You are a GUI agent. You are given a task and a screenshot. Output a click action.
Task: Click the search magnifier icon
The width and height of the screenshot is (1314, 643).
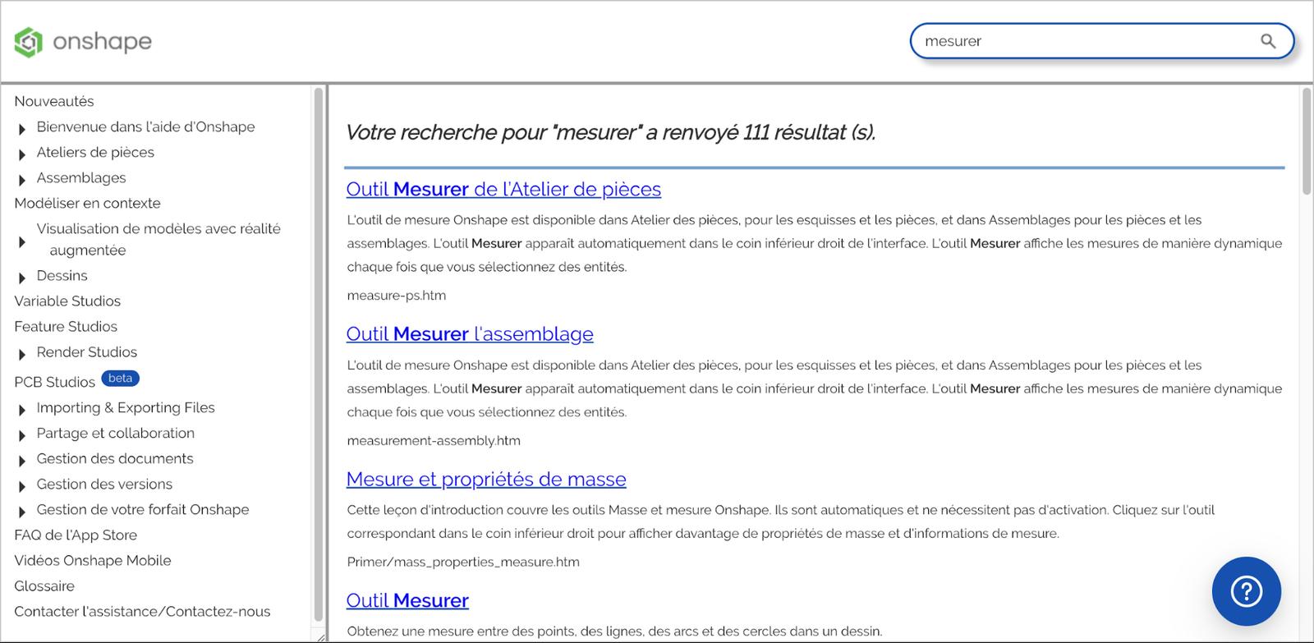1268,41
